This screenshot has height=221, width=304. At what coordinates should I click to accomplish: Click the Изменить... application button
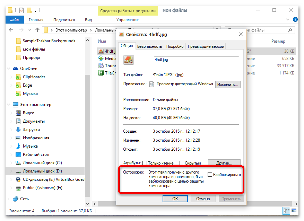click(228, 85)
